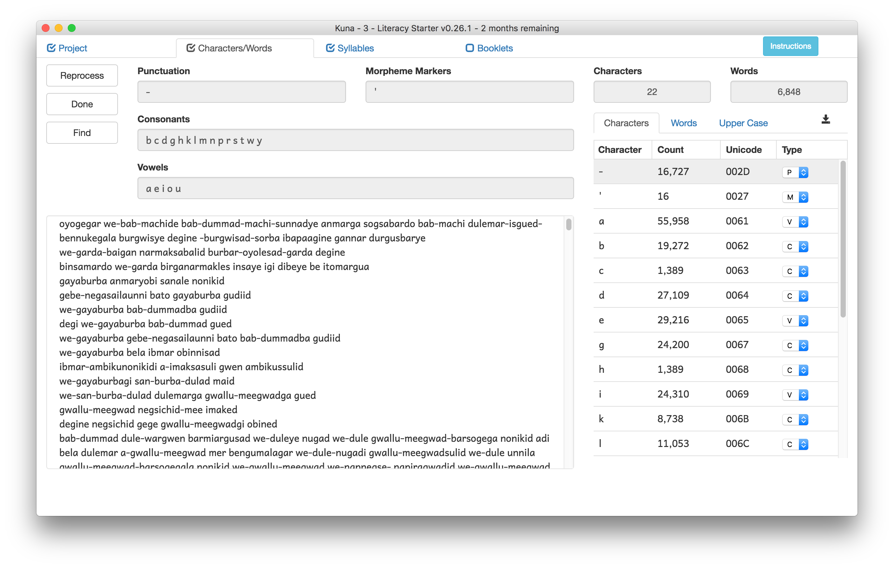Change type of character 'e' row
894x568 pixels.
click(x=795, y=321)
